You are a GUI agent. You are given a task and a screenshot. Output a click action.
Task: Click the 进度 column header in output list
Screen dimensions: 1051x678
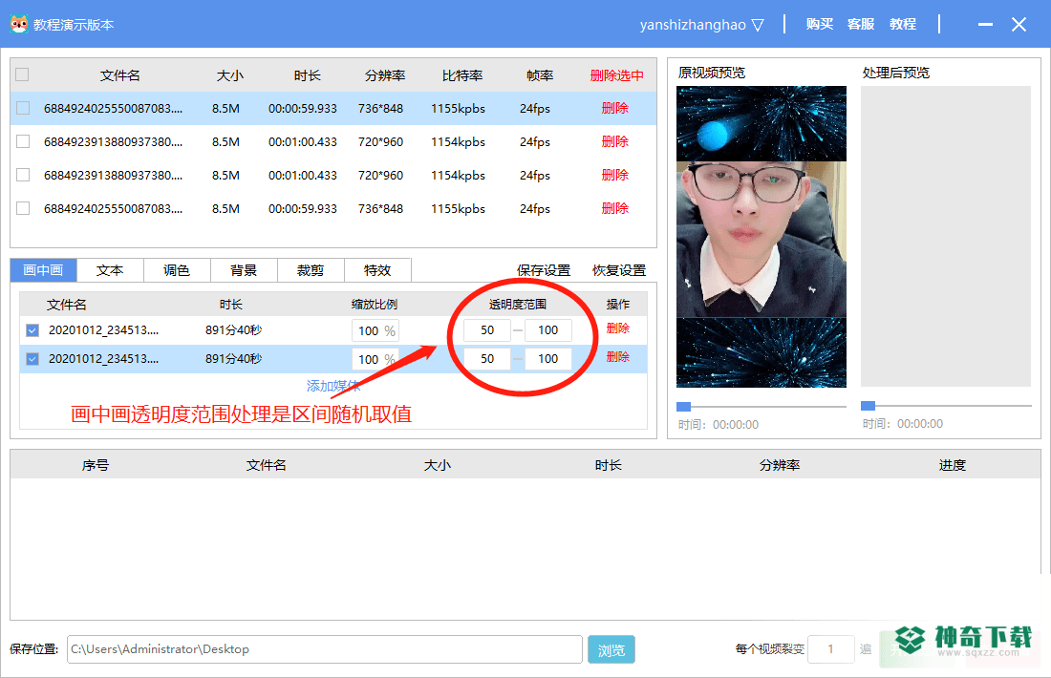coord(952,465)
